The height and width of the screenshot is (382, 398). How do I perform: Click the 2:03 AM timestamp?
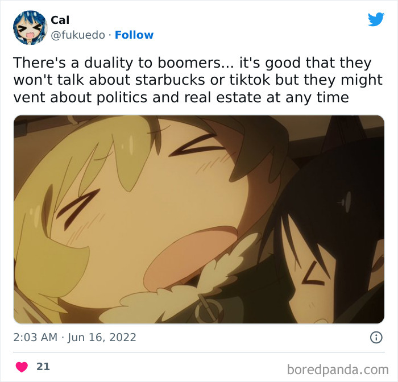click(x=35, y=337)
